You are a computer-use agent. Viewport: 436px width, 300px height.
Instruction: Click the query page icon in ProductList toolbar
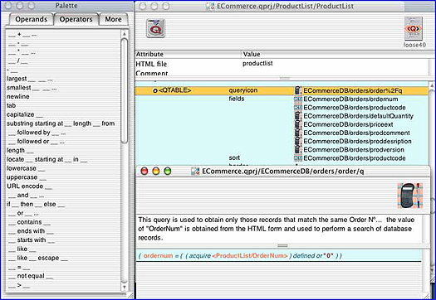[156, 28]
